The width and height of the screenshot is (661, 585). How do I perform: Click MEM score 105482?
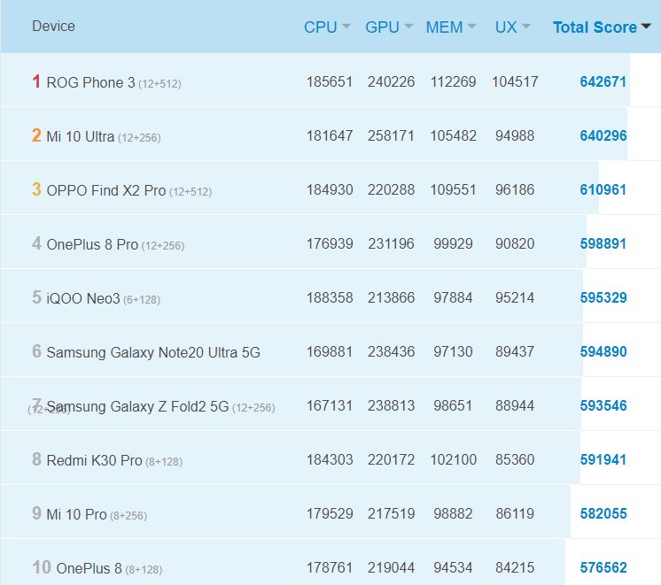click(x=453, y=135)
